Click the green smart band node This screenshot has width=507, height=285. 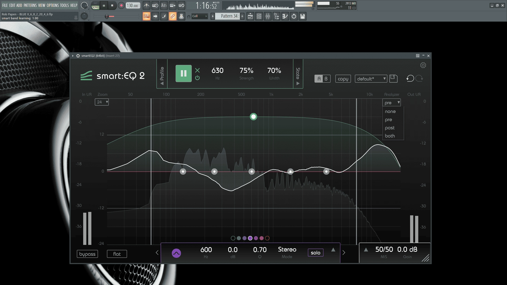point(253,117)
